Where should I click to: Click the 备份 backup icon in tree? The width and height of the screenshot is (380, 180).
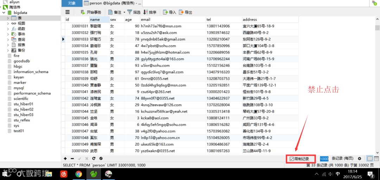14,50
